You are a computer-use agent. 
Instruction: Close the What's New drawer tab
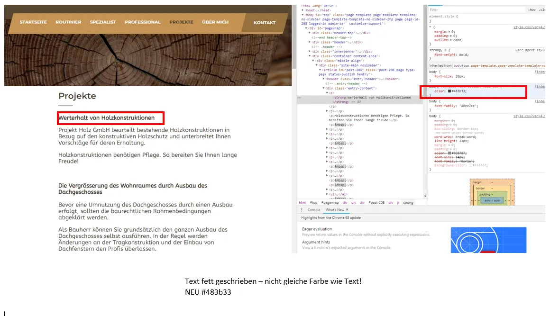click(x=347, y=210)
